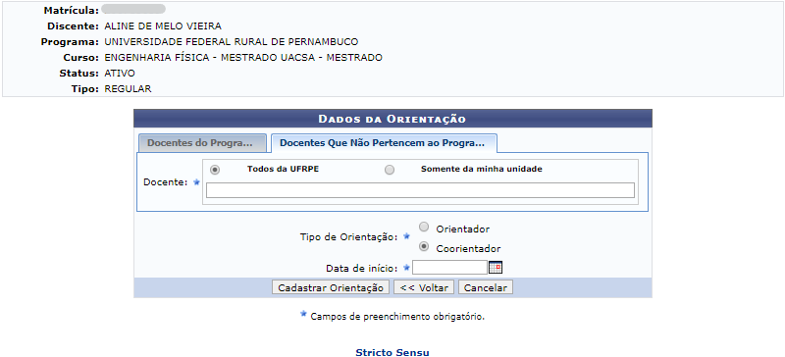The image size is (785, 357).
Task: Click the Cancelar button
Action: [x=486, y=288]
